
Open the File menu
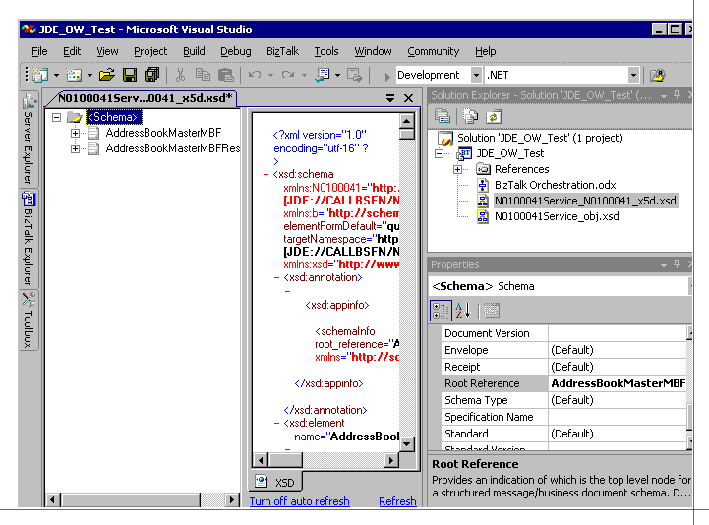pyautogui.click(x=39, y=51)
